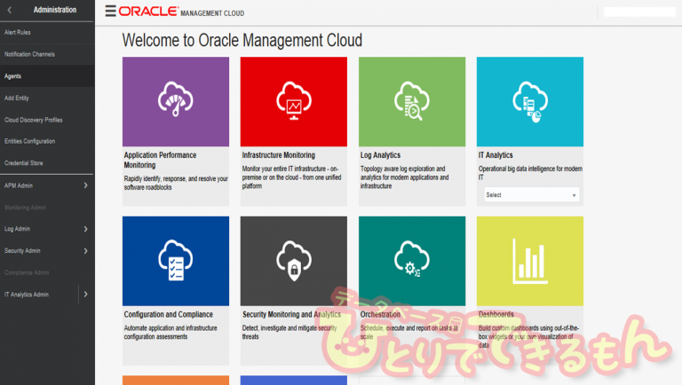Expand APM Admin submenu
Viewport: 682px width, 385px height.
click(85, 185)
